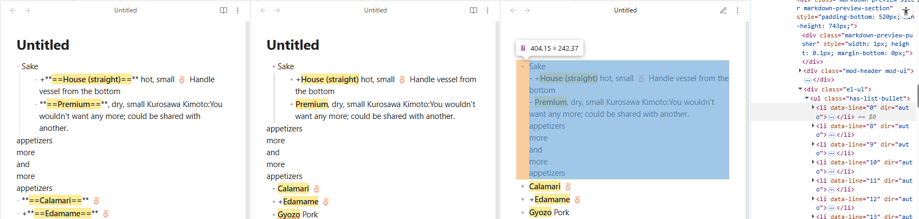This screenshot has width=919, height=219.
Task: Open the more options menu in the first pane
Action: pos(237,10)
